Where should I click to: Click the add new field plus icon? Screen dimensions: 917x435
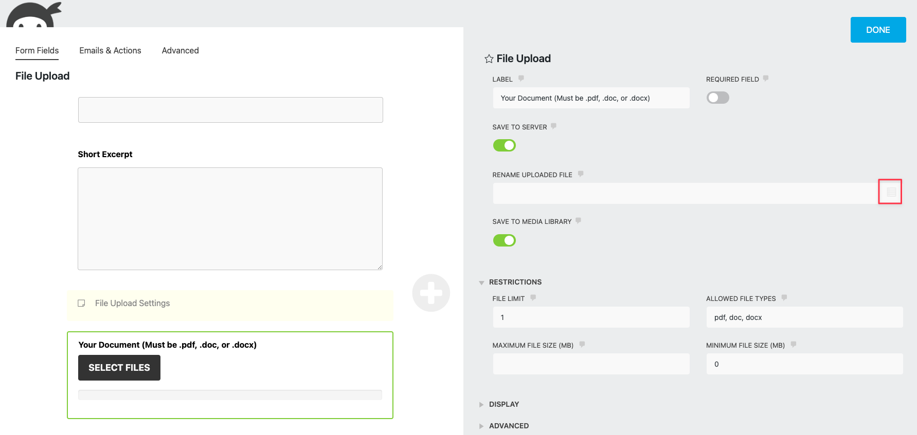431,293
